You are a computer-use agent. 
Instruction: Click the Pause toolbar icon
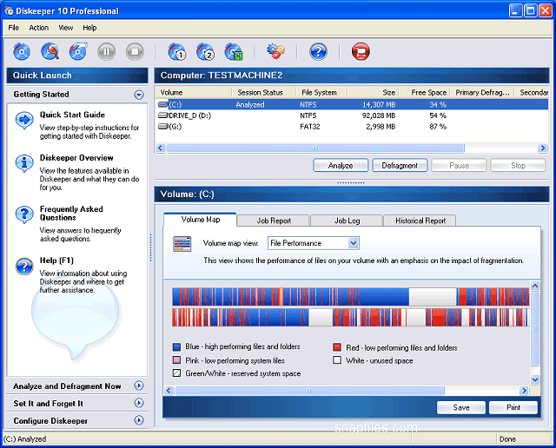click(x=107, y=52)
